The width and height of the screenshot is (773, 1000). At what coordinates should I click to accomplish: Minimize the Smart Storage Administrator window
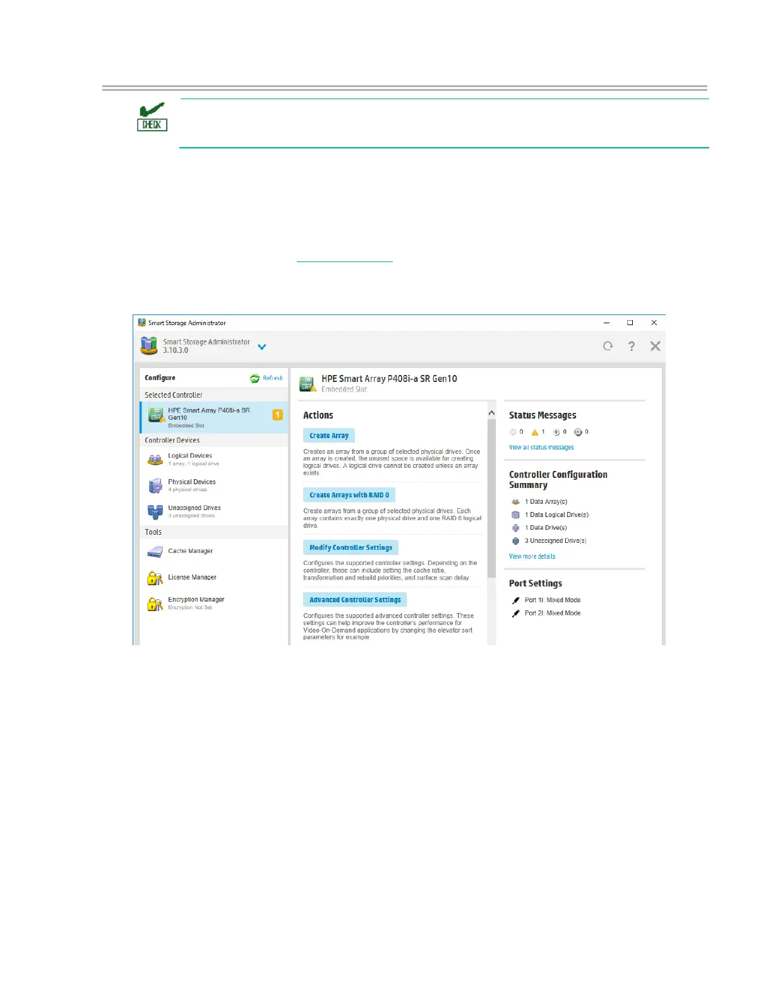(x=606, y=323)
